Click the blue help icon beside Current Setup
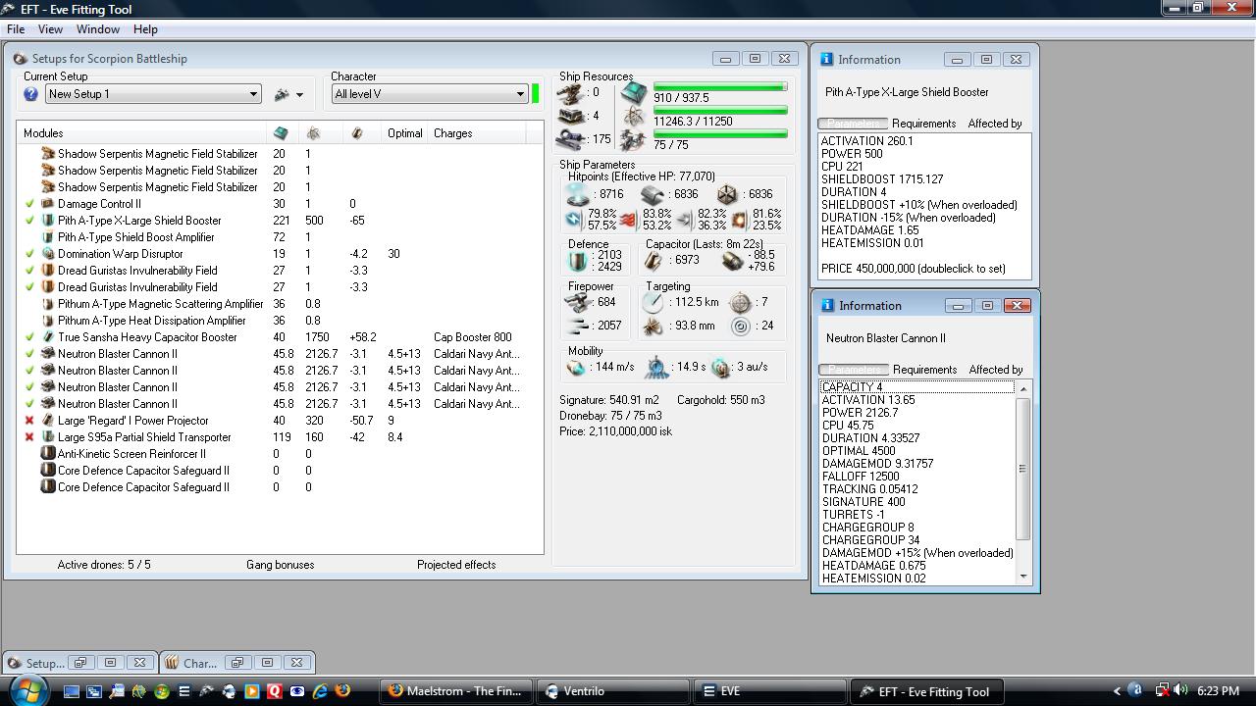 click(30, 94)
